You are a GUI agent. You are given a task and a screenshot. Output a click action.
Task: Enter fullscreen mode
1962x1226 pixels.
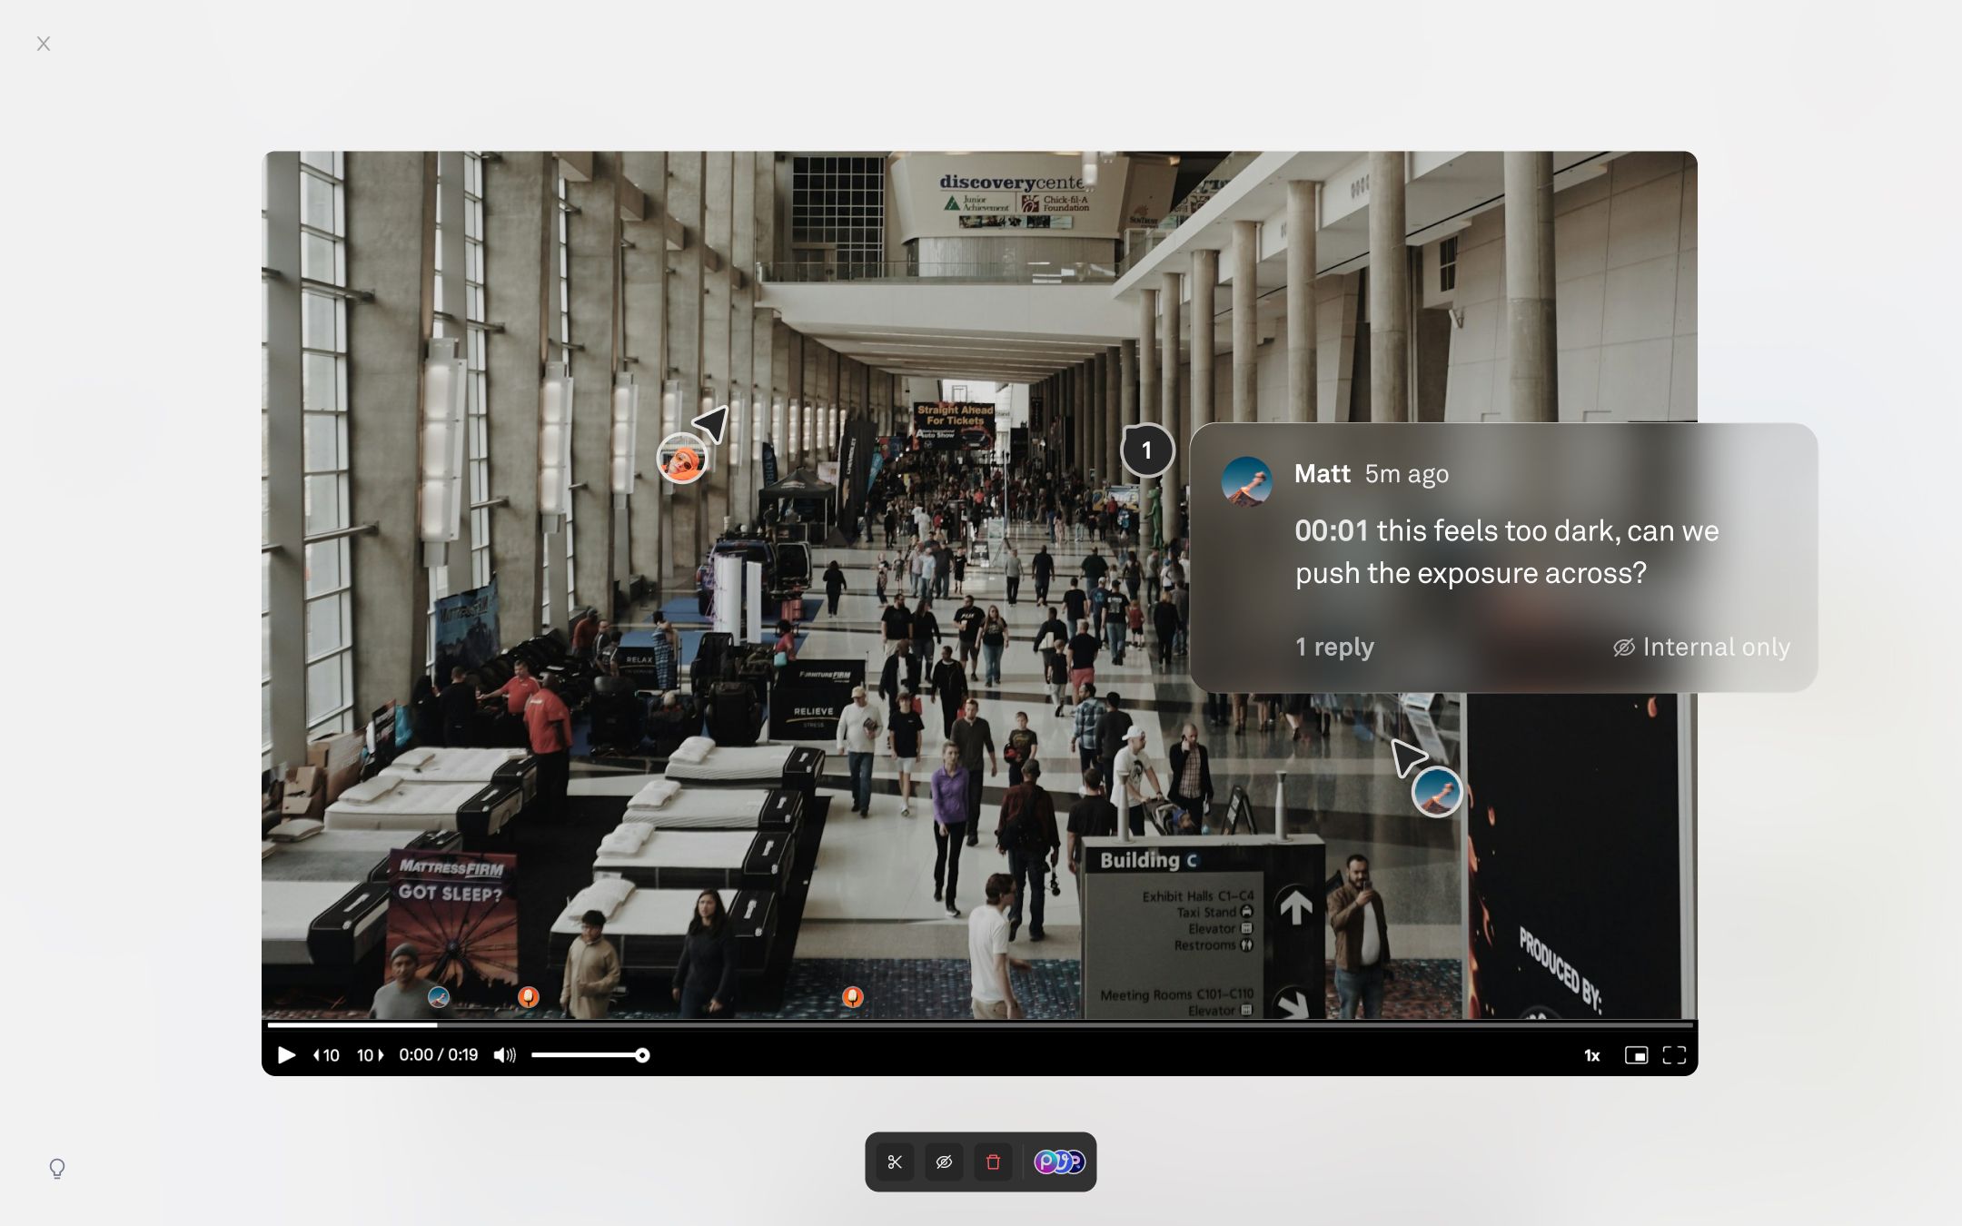click(x=1675, y=1054)
